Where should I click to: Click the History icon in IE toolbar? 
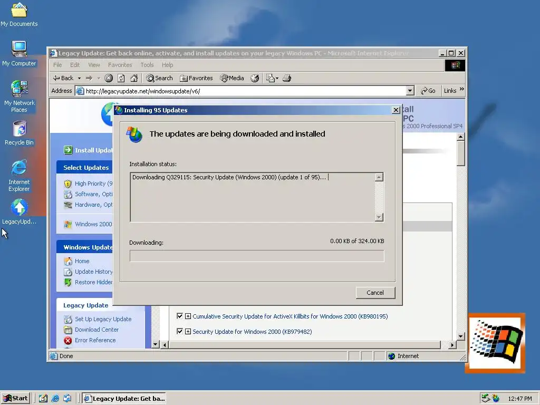(255, 78)
